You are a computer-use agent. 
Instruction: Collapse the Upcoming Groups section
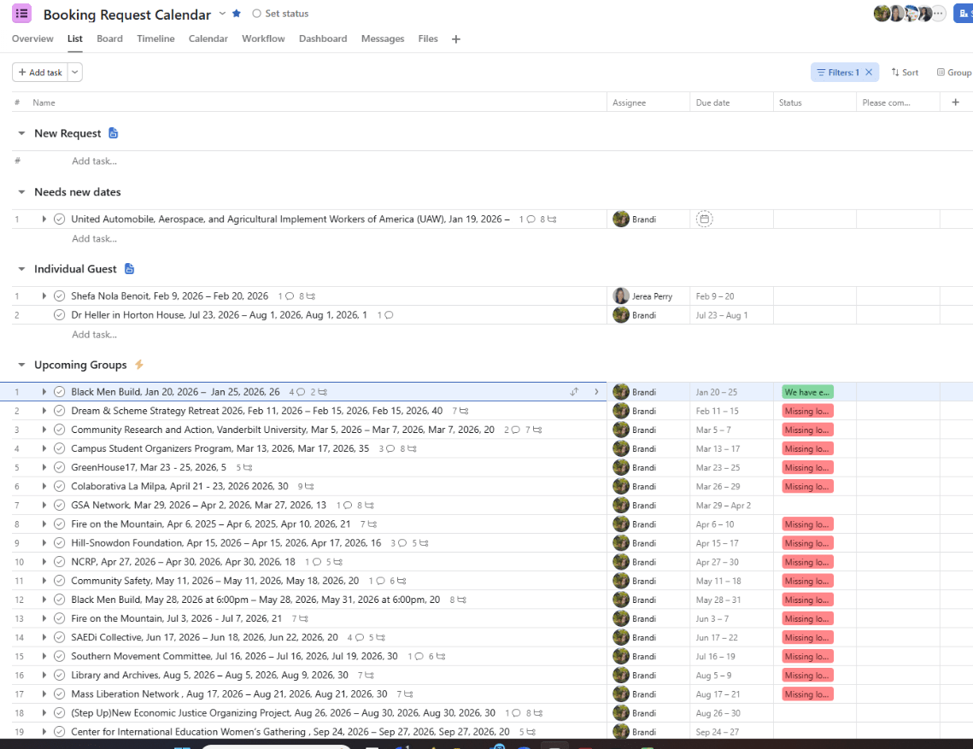[21, 365]
